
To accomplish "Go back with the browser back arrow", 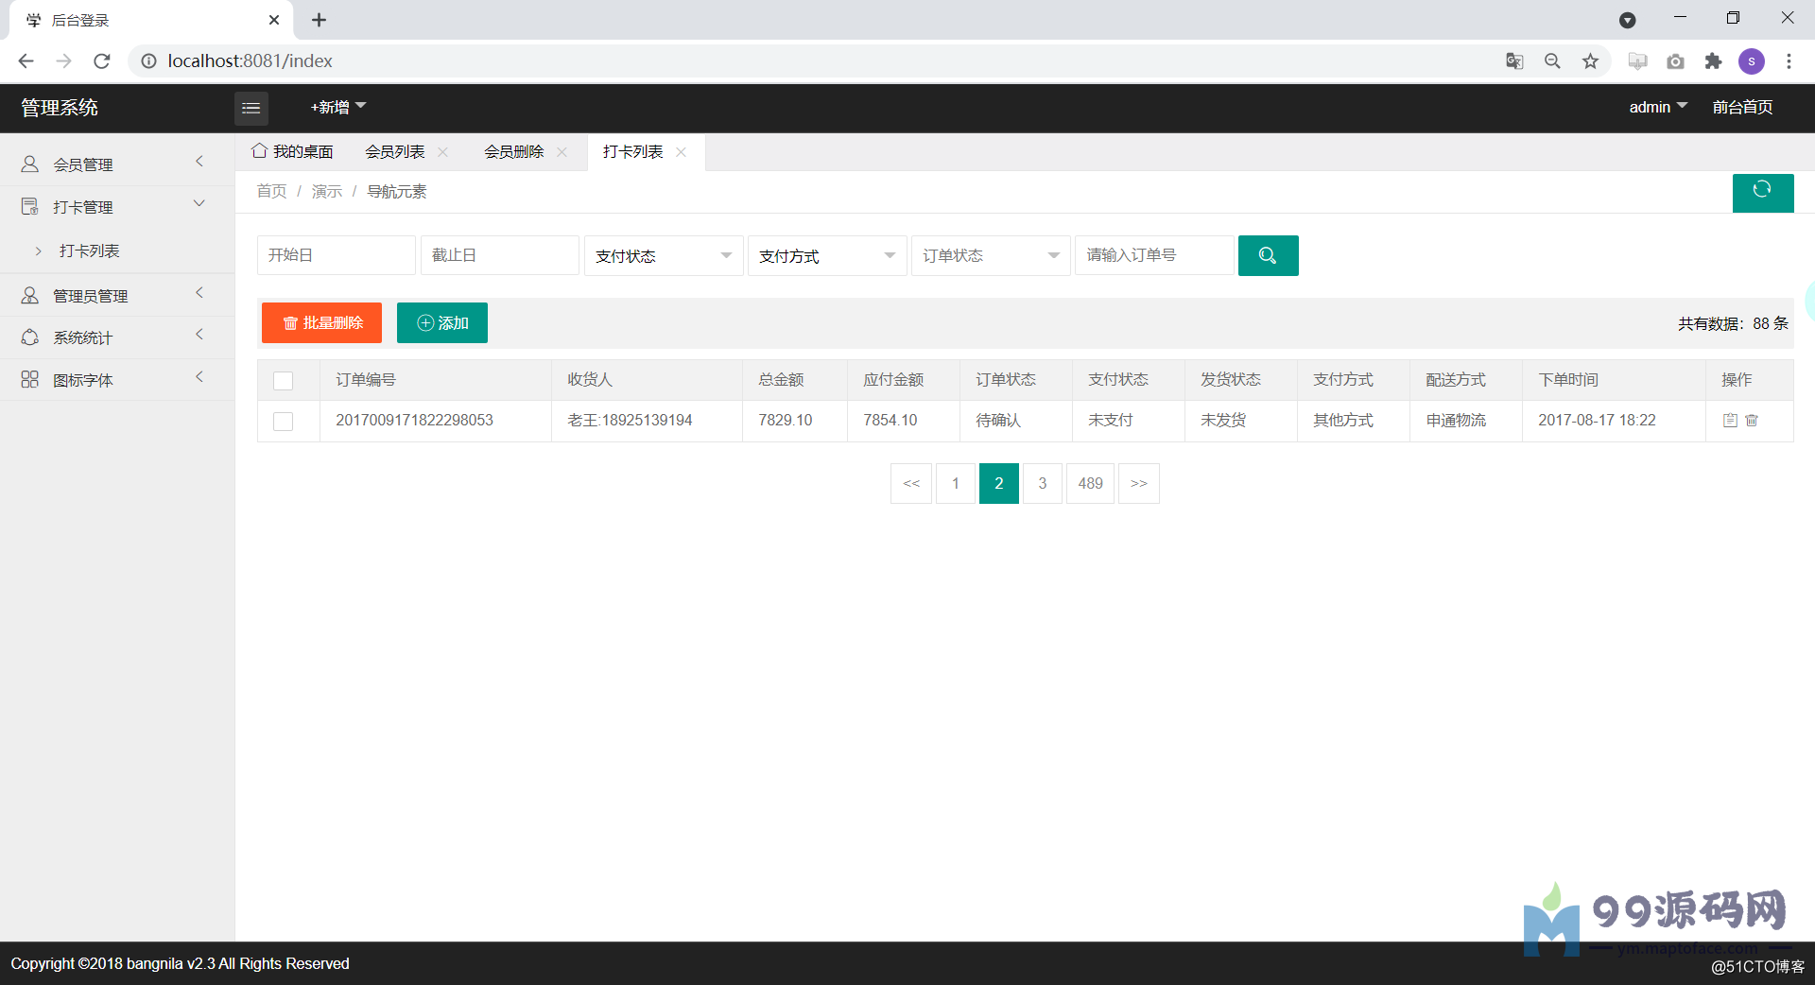I will click(x=26, y=60).
